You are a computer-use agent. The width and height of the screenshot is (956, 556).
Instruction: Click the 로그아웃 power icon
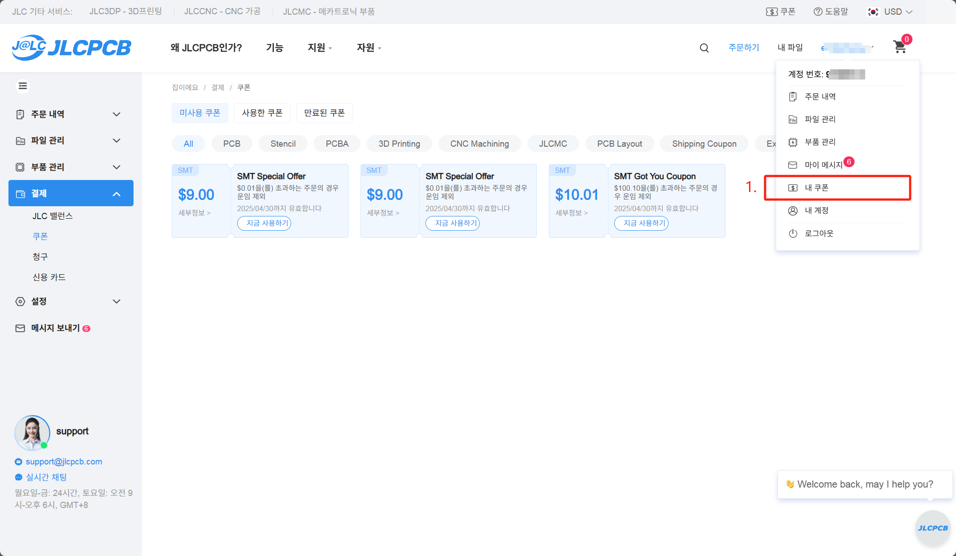[x=793, y=233]
